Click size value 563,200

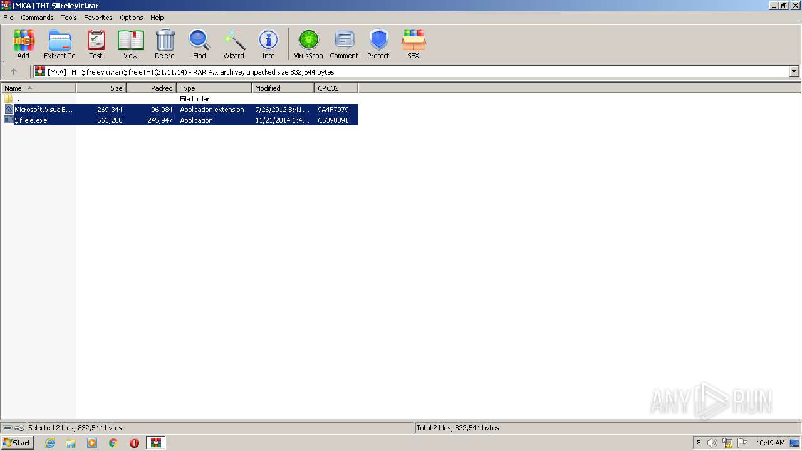pos(110,120)
